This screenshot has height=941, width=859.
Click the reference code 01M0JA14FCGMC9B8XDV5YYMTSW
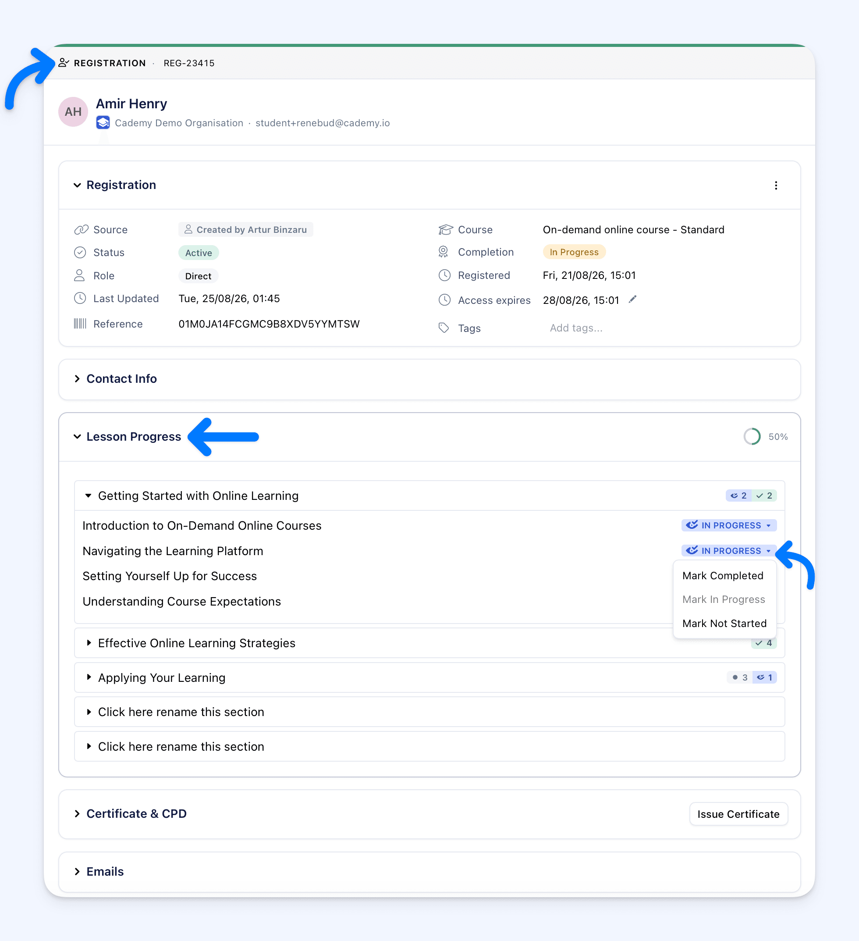tap(269, 324)
